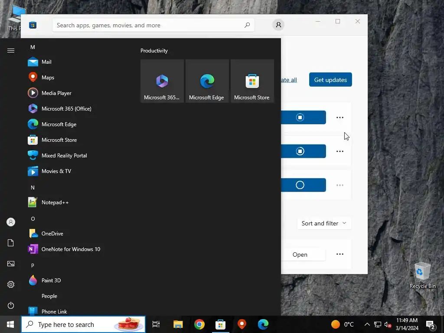Image resolution: width=444 pixels, height=333 pixels.
Task: Jump to letter M section header
Action: pyautogui.click(x=33, y=47)
